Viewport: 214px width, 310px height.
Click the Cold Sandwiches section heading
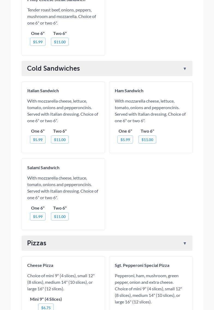[x=53, y=68]
